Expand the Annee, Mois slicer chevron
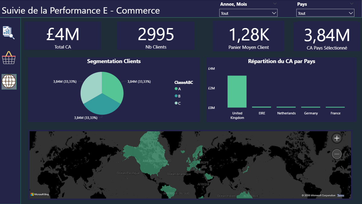The height and width of the screenshot is (204, 362). coord(275,4)
